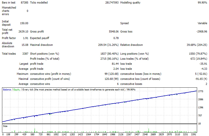Select the Bars in test value 87385
Screen dimensions: 209x136
click(x=25, y=3)
